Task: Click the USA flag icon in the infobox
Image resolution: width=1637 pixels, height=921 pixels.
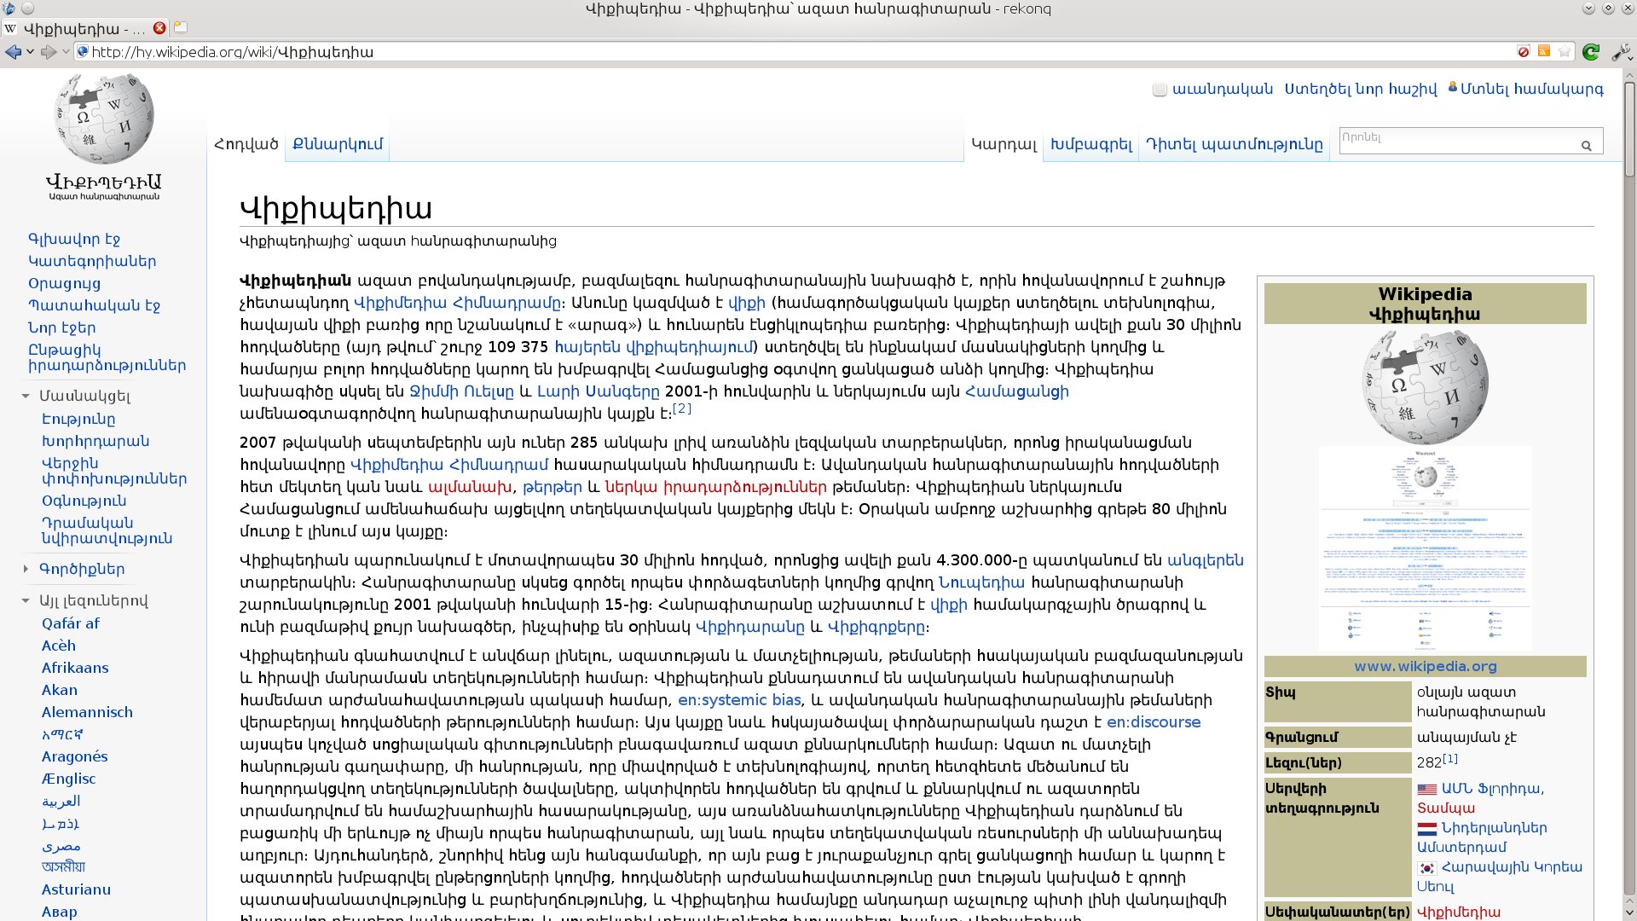Action: tap(1427, 790)
